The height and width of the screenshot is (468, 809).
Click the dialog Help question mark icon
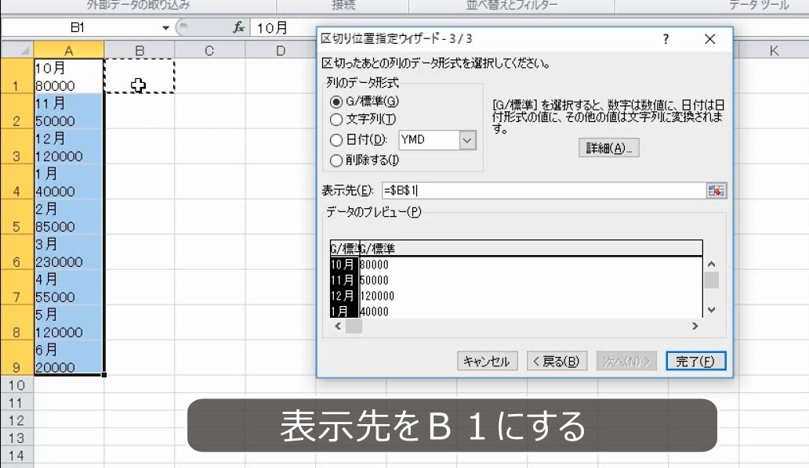pos(666,38)
